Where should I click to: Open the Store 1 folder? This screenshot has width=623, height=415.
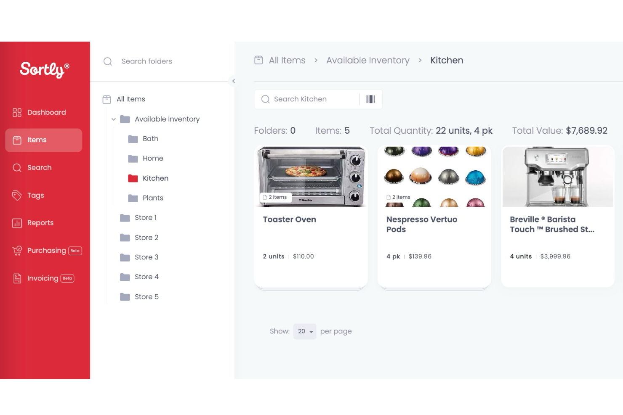click(x=146, y=218)
